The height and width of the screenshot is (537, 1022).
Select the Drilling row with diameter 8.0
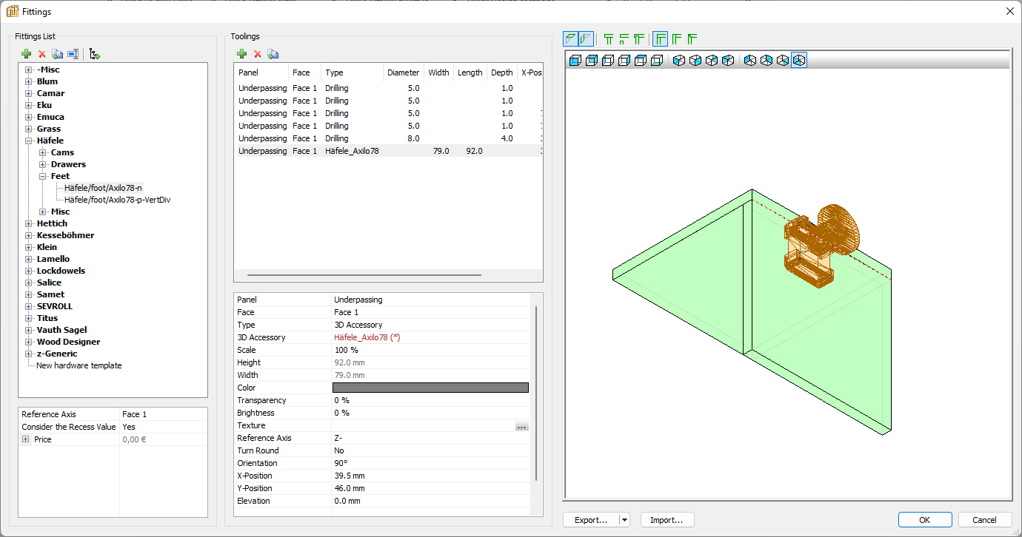[389, 138]
